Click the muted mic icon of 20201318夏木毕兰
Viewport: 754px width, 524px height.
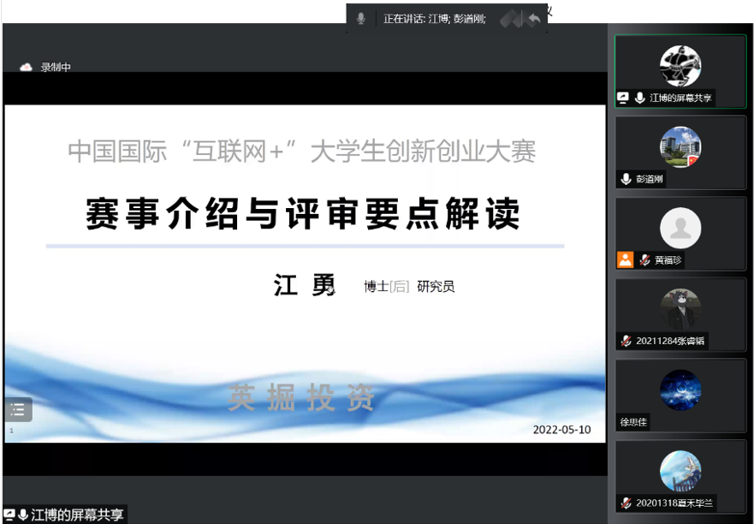coord(626,503)
